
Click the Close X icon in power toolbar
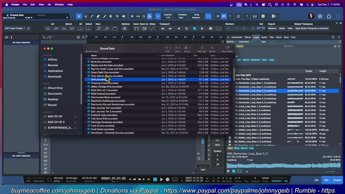pos(153,28)
